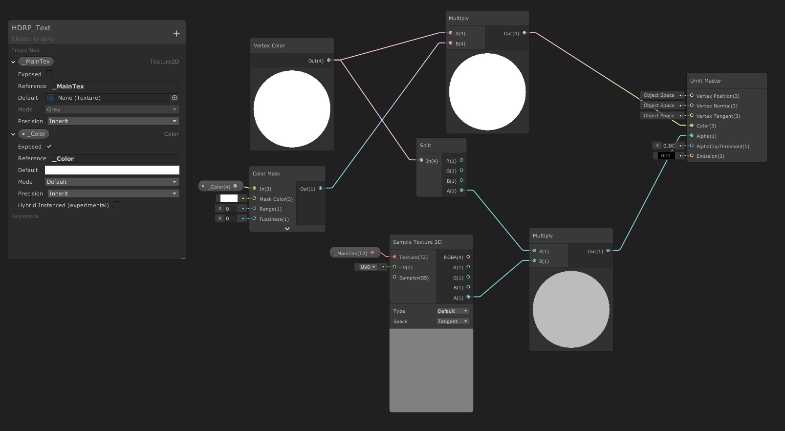
Task: Collapse the _Color property foldout
Action: coord(13,134)
